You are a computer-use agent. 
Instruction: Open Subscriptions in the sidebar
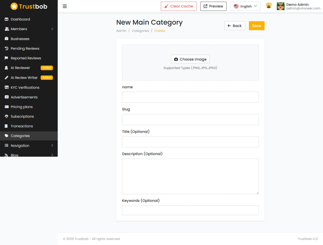pyautogui.click(x=29, y=116)
